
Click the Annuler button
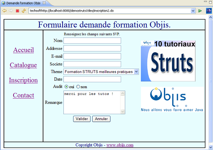(x=101, y=119)
